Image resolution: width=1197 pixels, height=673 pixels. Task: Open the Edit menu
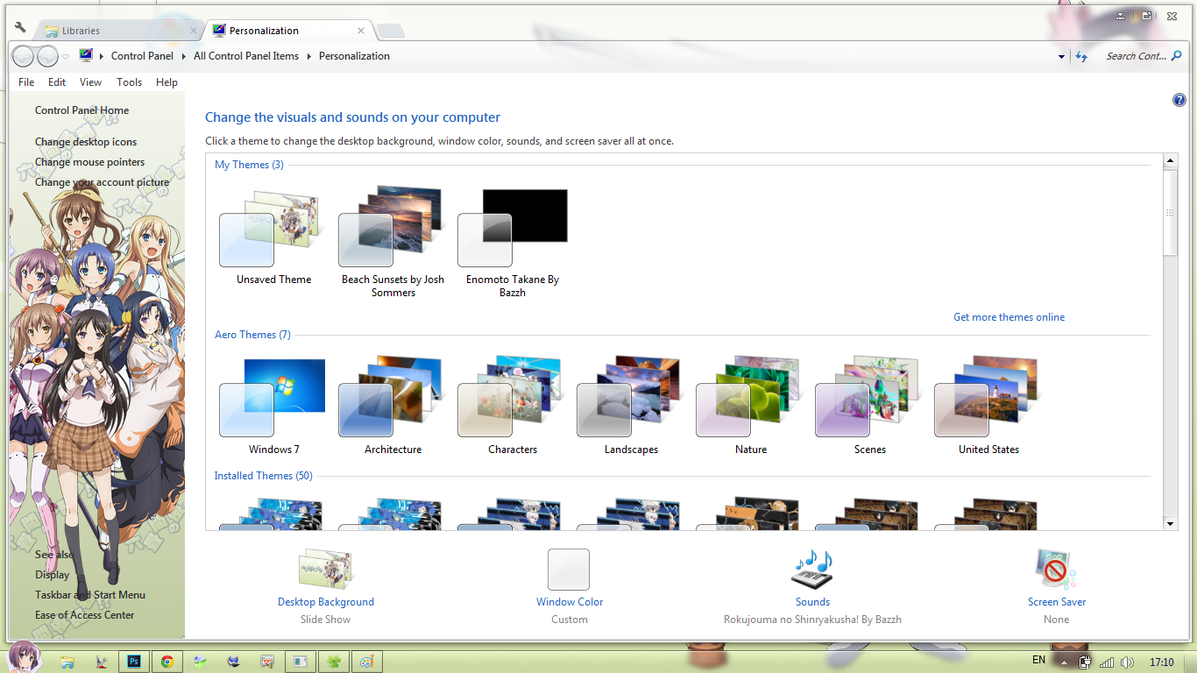57,82
